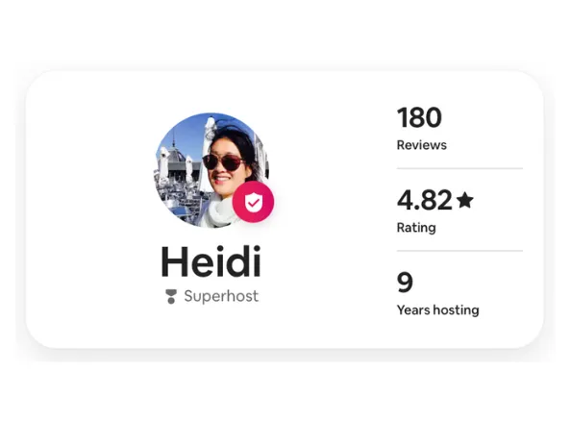Click the blue sky in the profile photo

click(x=186, y=133)
